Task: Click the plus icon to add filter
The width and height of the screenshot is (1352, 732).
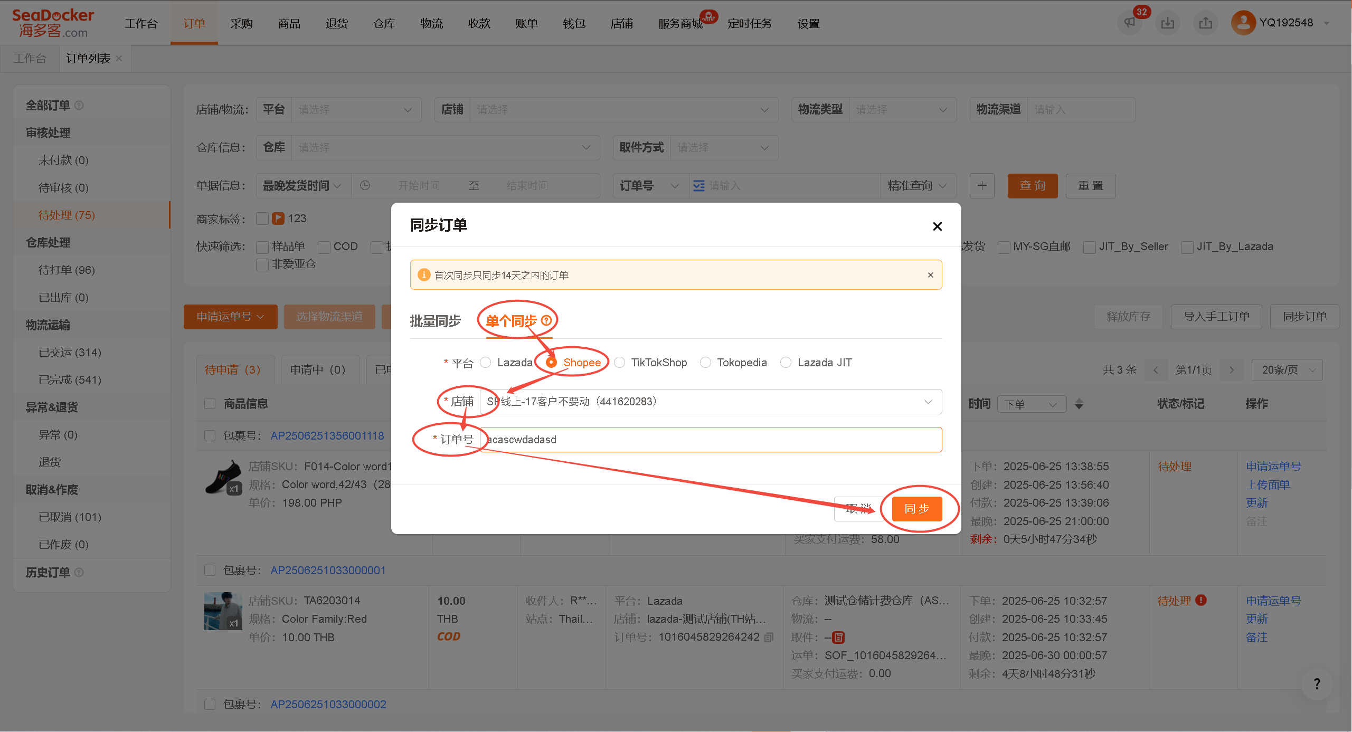Action: tap(982, 186)
